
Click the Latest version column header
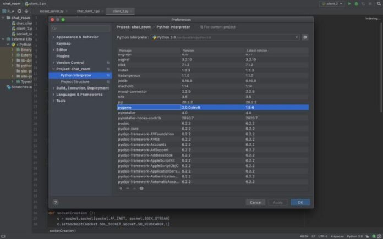276,51
